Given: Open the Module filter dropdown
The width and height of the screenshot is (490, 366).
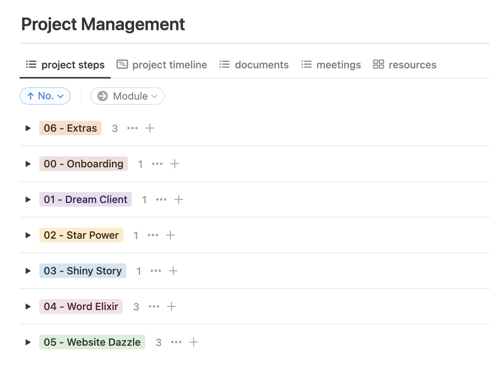Looking at the screenshot, I should [127, 96].
